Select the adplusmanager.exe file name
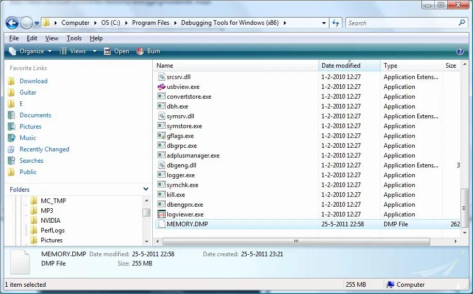 pyautogui.click(x=193, y=156)
